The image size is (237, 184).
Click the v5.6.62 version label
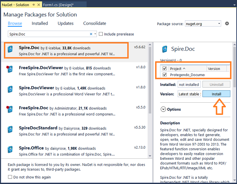pos(140,47)
